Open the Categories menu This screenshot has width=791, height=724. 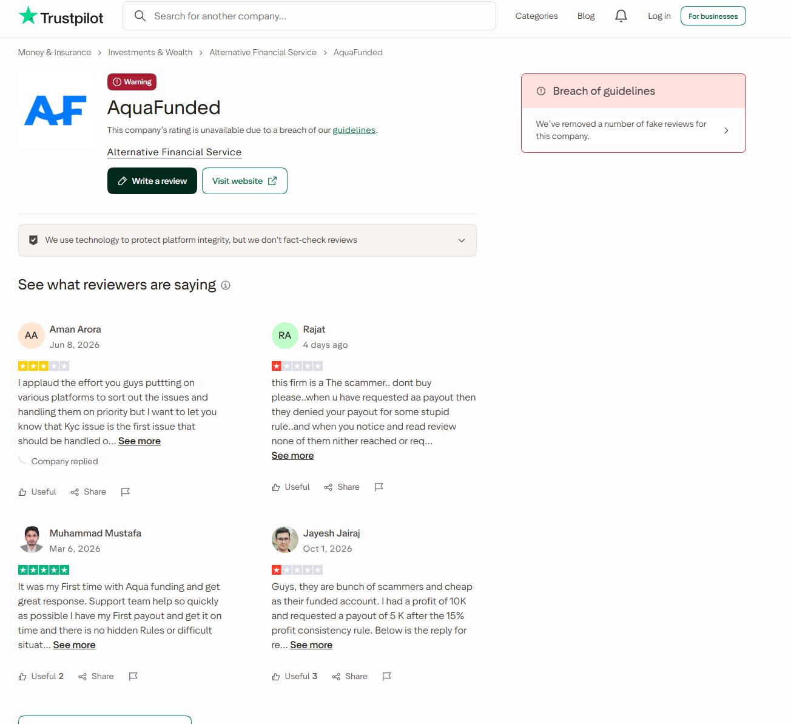coord(536,16)
